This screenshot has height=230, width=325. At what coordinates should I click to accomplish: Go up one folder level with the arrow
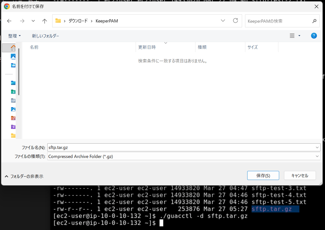pos(45,20)
